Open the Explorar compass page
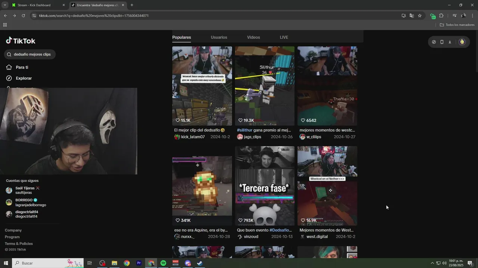 [x=19, y=78]
